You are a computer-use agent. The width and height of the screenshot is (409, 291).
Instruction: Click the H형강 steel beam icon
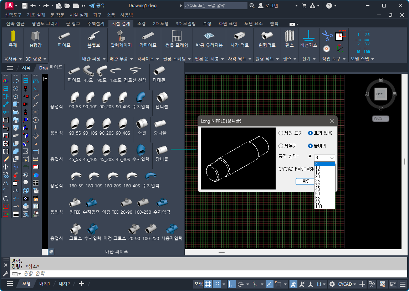click(x=36, y=37)
